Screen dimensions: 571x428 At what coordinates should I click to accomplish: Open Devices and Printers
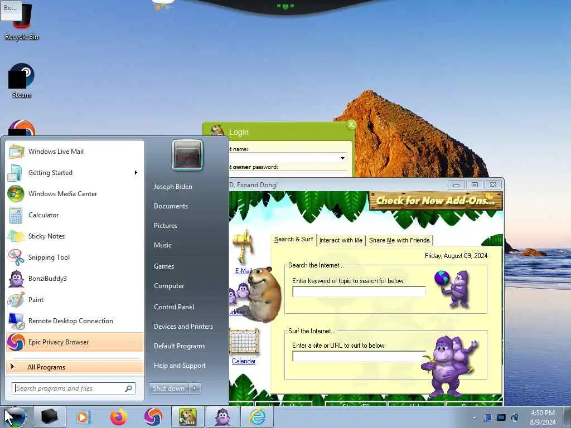click(x=183, y=327)
